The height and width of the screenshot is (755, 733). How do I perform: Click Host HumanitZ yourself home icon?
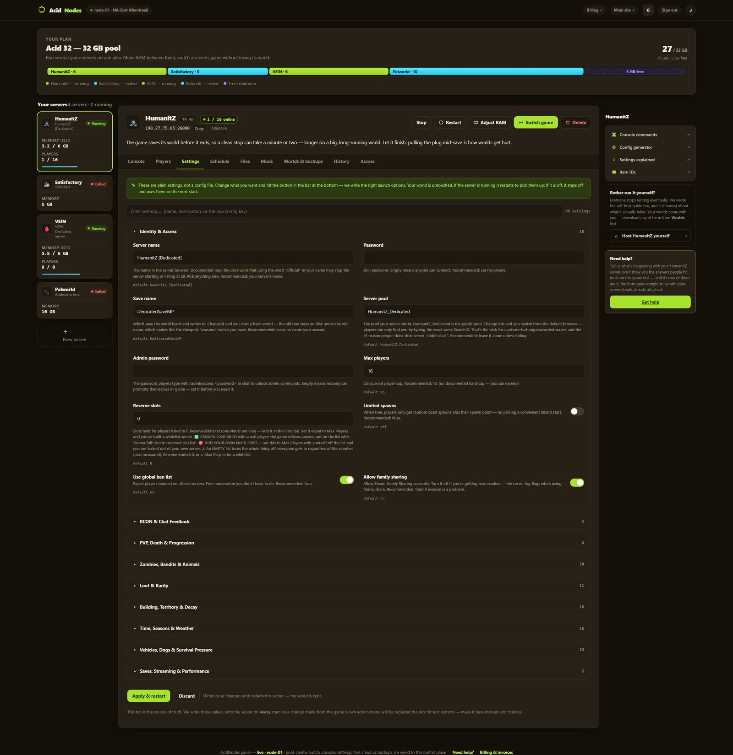pos(616,236)
